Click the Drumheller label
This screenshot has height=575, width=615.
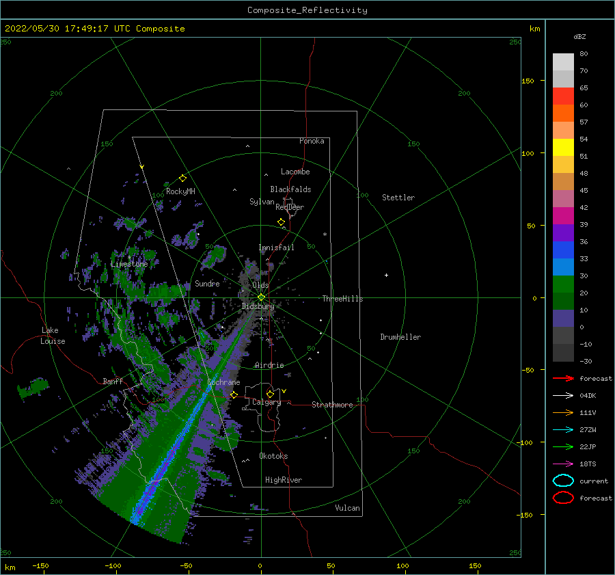[x=400, y=337]
